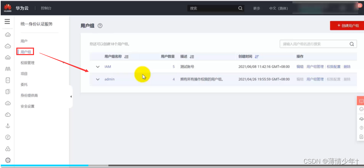Expand the admin user group row chevron

coord(98,79)
